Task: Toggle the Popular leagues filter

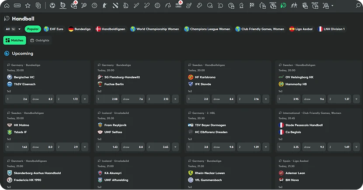Action: click(x=32, y=29)
